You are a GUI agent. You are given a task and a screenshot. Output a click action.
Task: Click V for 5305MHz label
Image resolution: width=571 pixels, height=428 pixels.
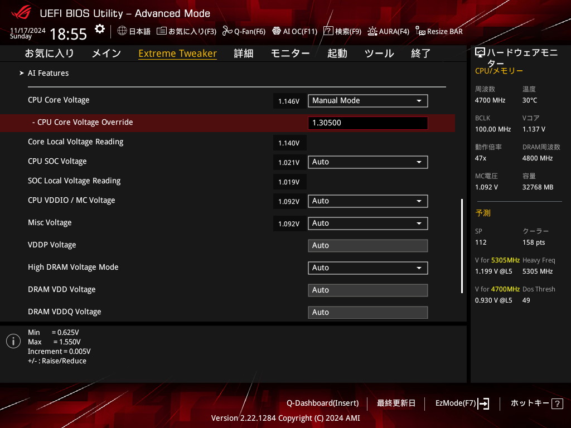pyautogui.click(x=497, y=260)
